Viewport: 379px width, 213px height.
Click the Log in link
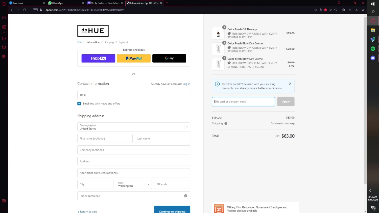tap(186, 84)
